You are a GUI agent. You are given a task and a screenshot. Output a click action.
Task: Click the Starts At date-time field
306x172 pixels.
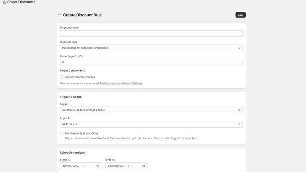(81, 166)
